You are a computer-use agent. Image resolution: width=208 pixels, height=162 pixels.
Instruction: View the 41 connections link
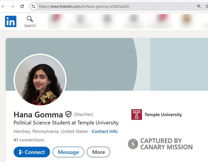(29, 140)
